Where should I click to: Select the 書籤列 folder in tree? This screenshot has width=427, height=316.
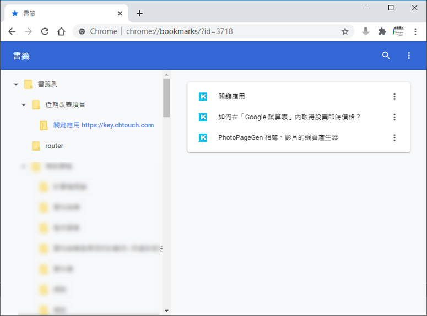pos(47,84)
